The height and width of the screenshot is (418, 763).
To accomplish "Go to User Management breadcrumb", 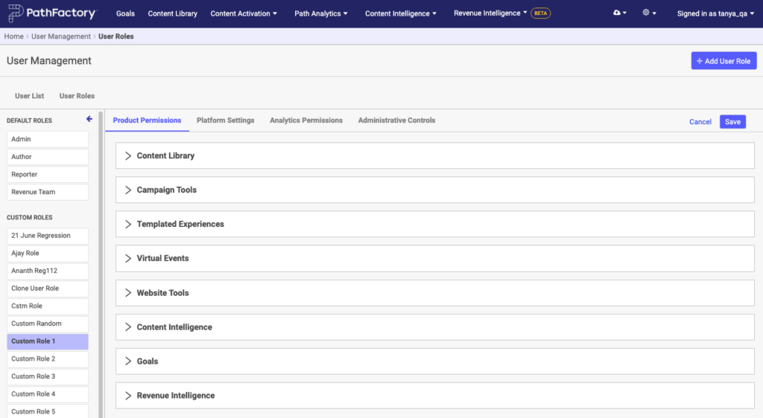I will pyautogui.click(x=61, y=36).
